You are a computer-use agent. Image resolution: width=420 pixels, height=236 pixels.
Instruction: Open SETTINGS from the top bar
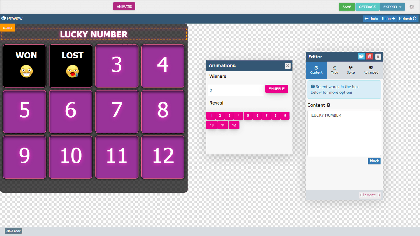(367, 7)
